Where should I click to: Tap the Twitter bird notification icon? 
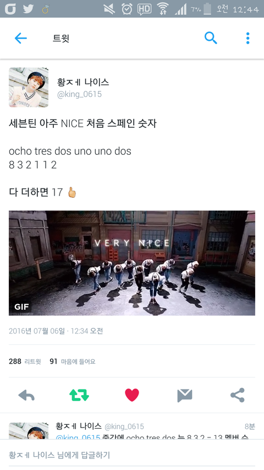click(x=29, y=9)
